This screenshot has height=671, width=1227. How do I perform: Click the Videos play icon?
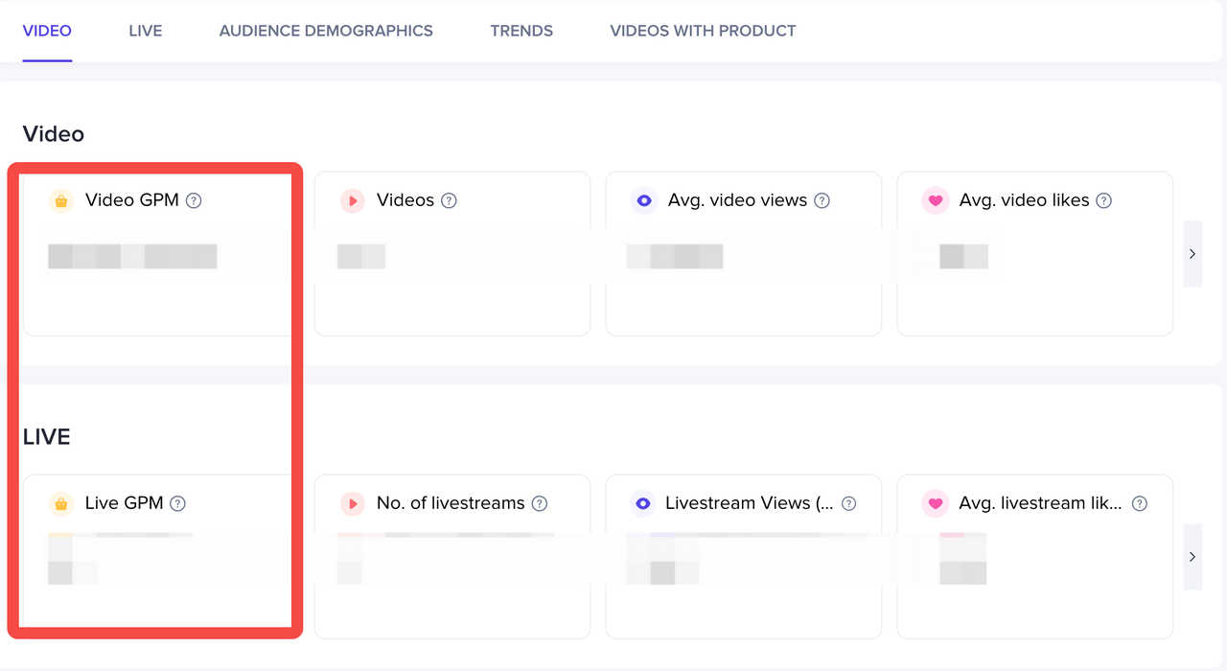[353, 201]
